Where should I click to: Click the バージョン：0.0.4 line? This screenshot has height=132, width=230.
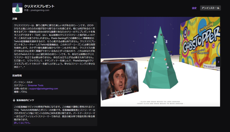(x=23, y=82)
